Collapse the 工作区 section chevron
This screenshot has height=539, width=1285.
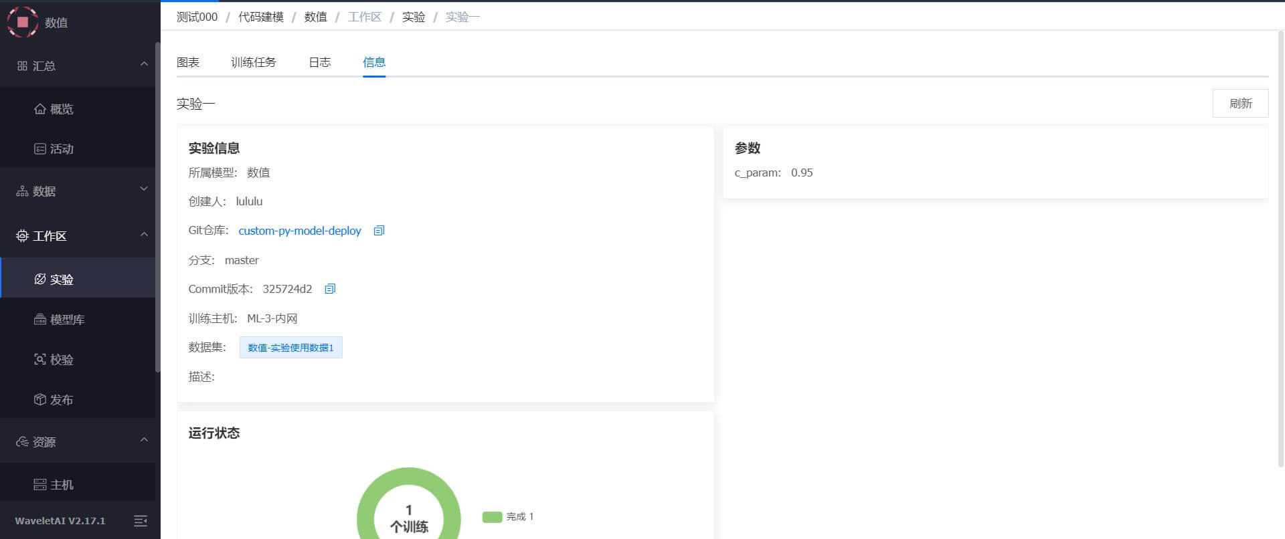[x=144, y=234]
